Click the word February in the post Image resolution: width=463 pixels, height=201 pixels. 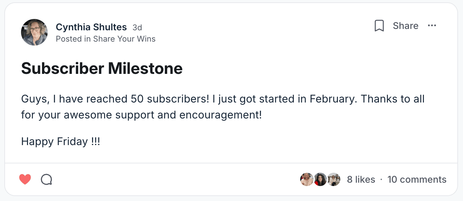point(333,99)
